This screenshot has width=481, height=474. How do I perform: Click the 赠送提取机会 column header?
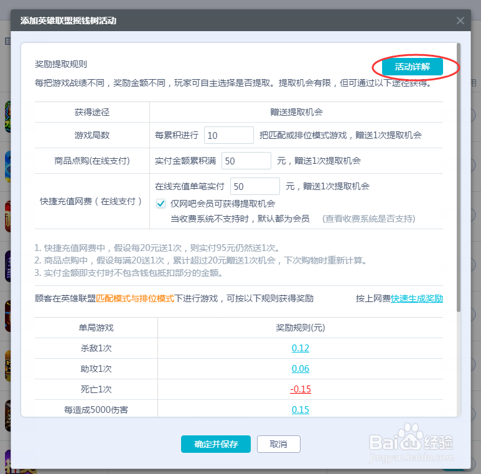pyautogui.click(x=296, y=112)
